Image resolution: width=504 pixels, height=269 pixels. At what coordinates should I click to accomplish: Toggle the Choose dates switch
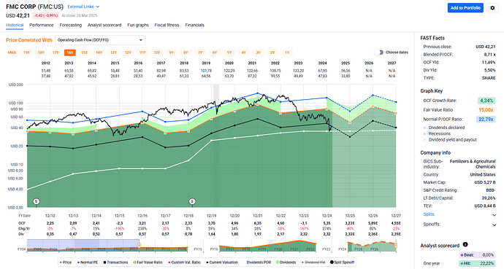point(379,52)
